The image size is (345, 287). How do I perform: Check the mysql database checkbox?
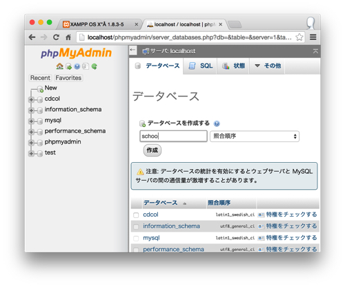[136, 238]
